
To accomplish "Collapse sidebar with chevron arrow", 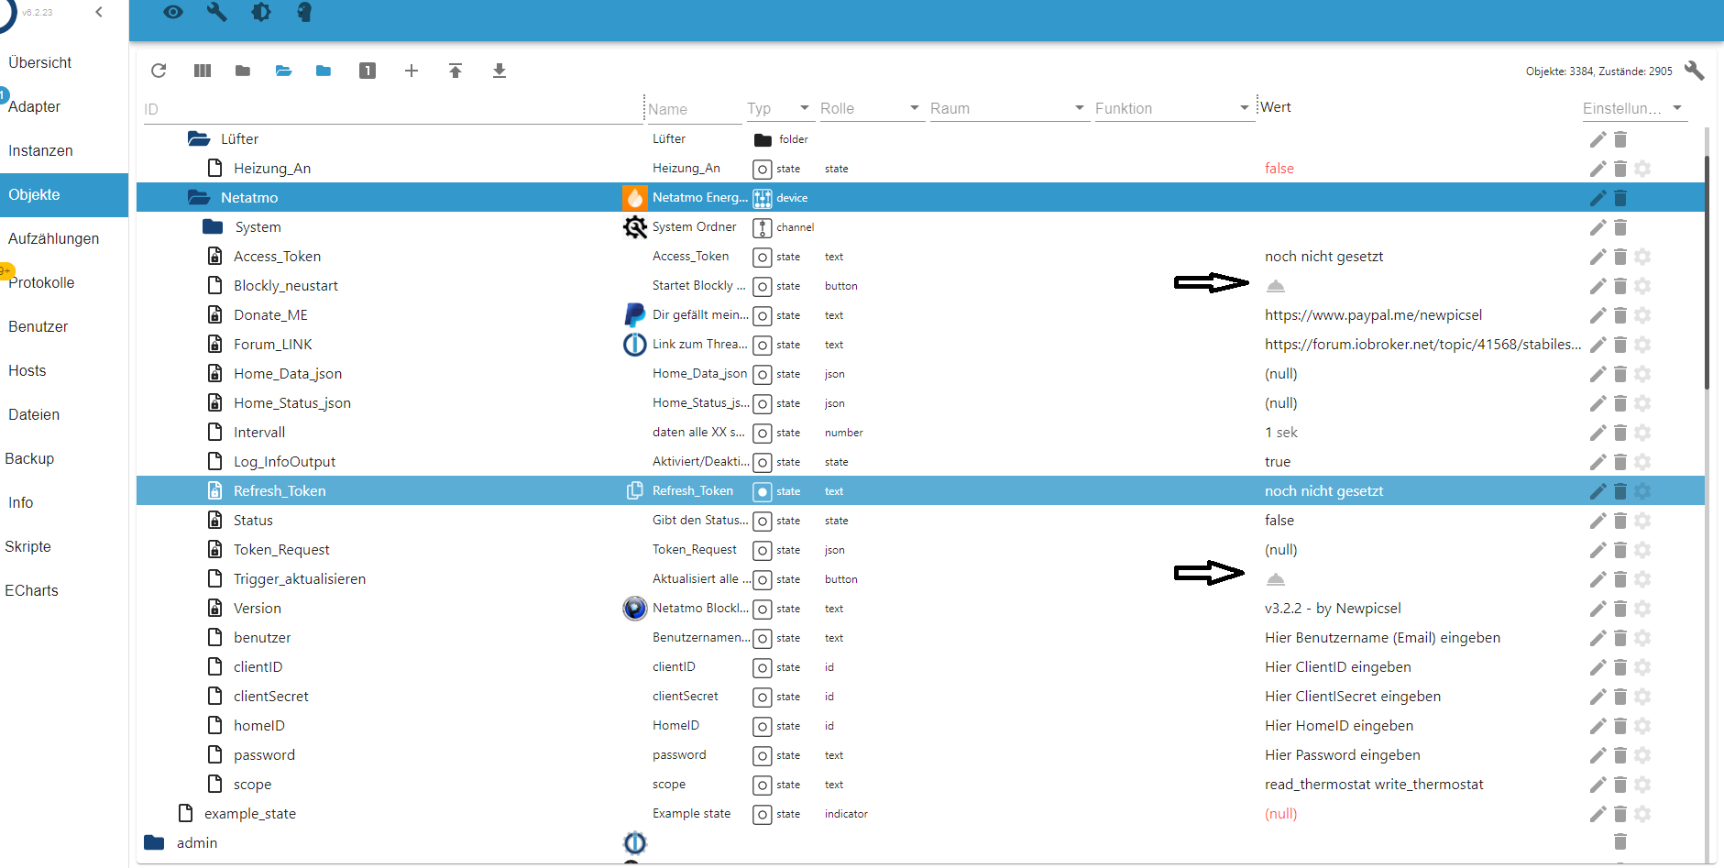I will [99, 12].
